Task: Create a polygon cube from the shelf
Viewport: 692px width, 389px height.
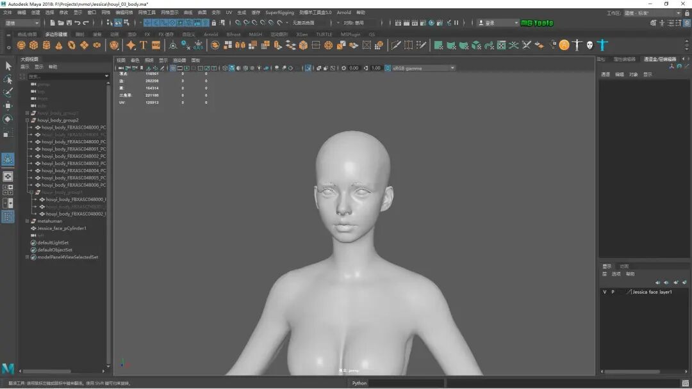Action: pyautogui.click(x=34, y=45)
